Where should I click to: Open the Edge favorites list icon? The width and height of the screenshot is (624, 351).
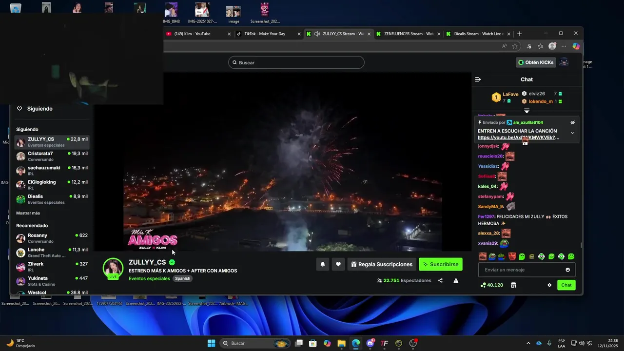(x=540, y=46)
